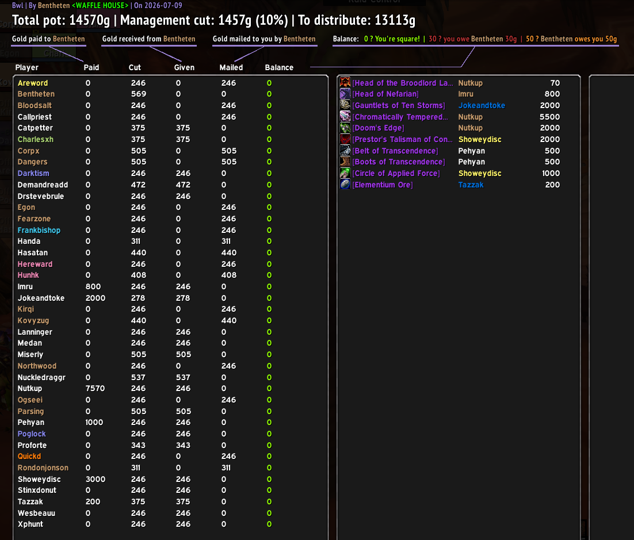The height and width of the screenshot is (540, 634).
Task: Click the Cut column header
Action: pyautogui.click(x=135, y=67)
